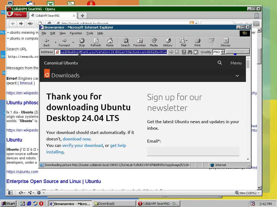Launch Opera from quick launch bar
The height and width of the screenshot is (207, 277).
[41, 204]
